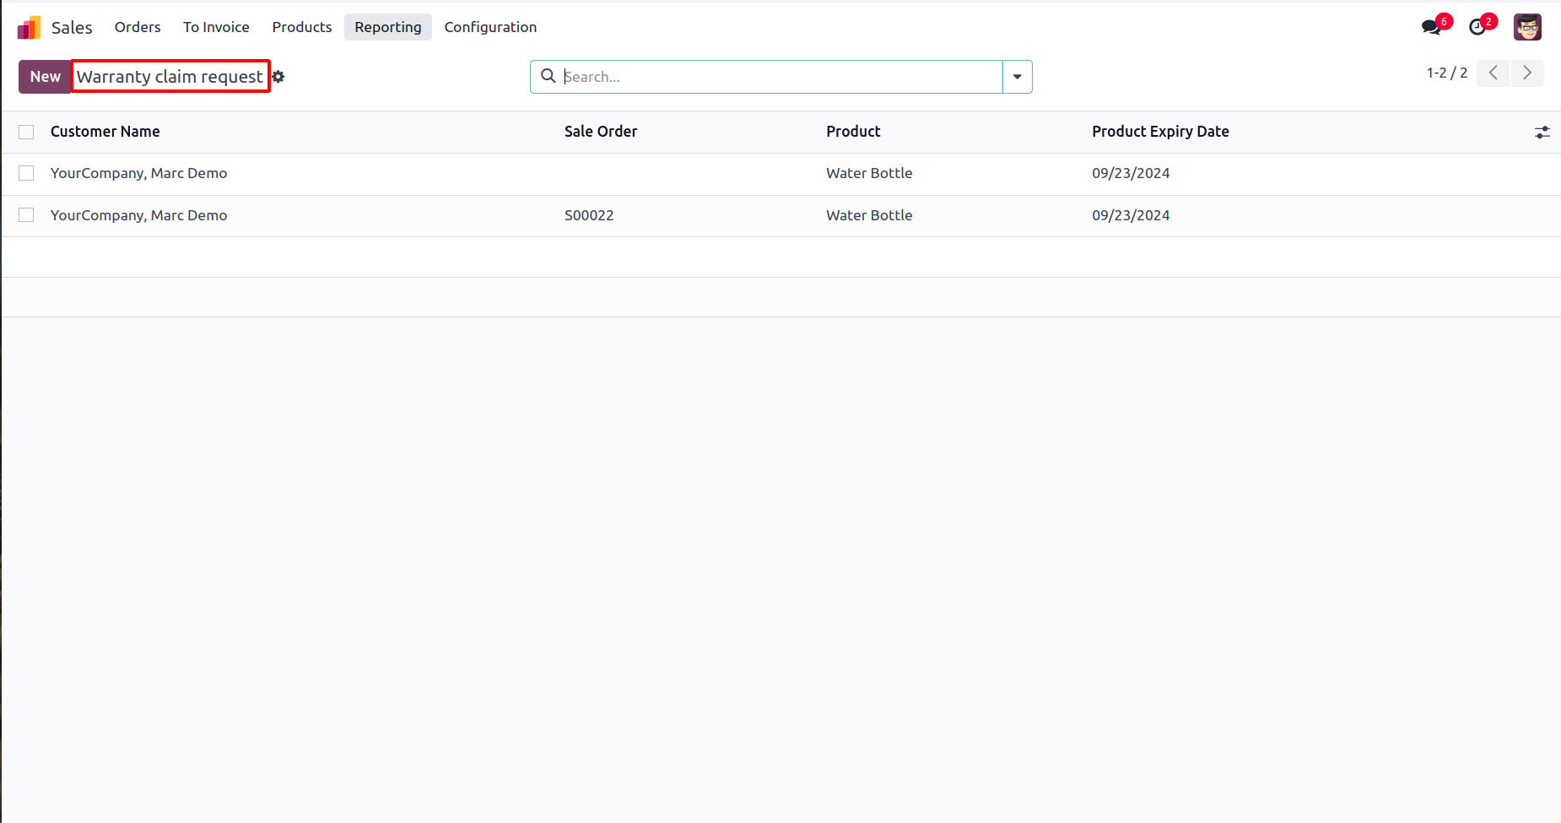Focus the Search input field
Screen dimensions: 1561x823
tap(780, 77)
